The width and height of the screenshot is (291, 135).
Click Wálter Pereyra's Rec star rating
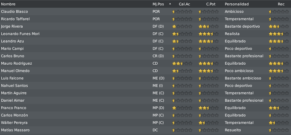(x=279, y=123)
